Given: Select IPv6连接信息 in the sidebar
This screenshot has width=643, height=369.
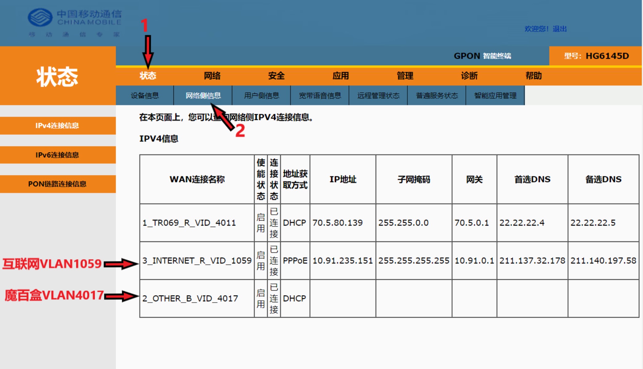Looking at the screenshot, I should 57,155.
